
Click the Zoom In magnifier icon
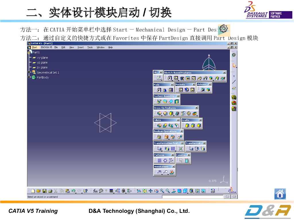pyautogui.click(x=162, y=191)
